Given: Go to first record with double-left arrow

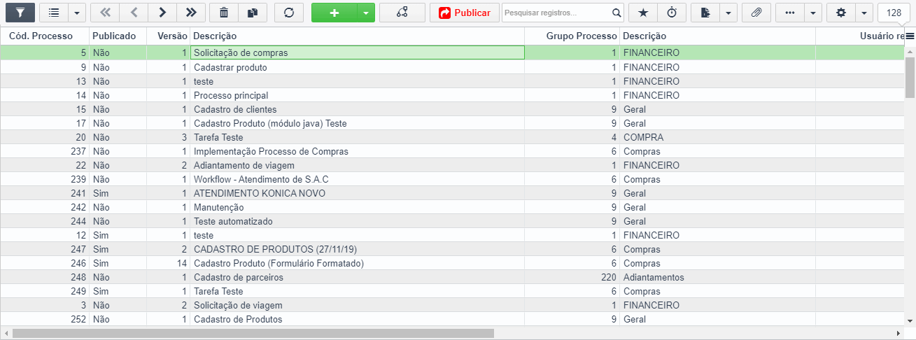Looking at the screenshot, I should 105,13.
